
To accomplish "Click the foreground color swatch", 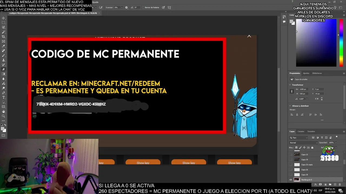I will click(x=3, y=129).
